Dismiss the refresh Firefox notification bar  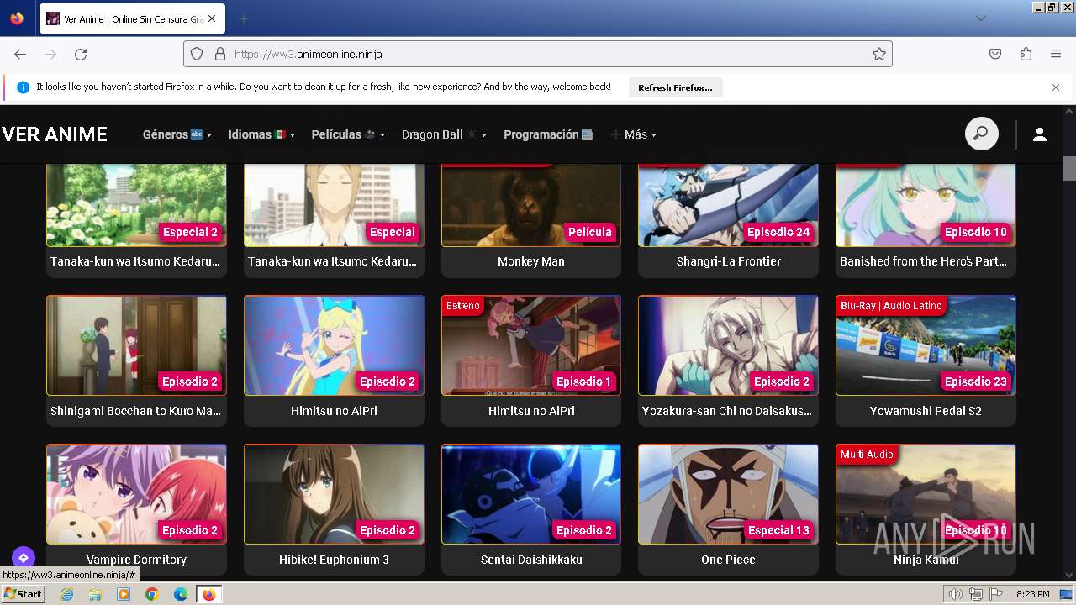tap(1056, 87)
